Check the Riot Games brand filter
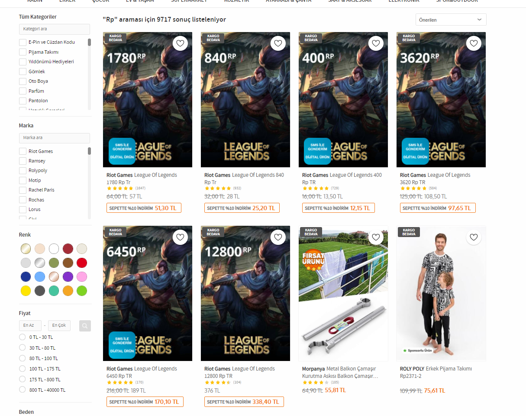This screenshot has width=526, height=416. [23, 151]
